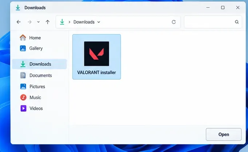This screenshot has width=248, height=152.
Task: Focus the search input box
Action: pyautogui.click(x=213, y=22)
